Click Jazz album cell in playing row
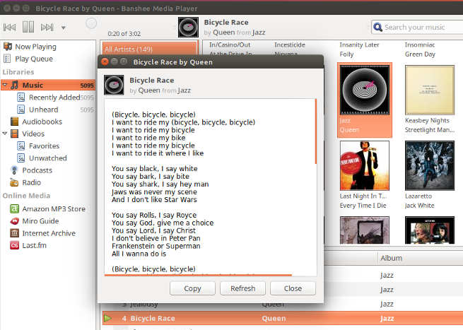 (387, 319)
